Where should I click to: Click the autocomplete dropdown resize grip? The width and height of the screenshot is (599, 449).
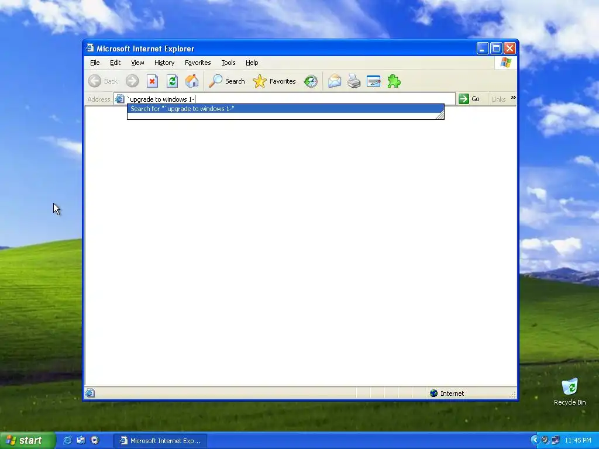(440, 115)
